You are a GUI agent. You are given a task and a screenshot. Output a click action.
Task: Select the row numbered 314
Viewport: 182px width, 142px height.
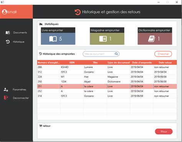107,96
